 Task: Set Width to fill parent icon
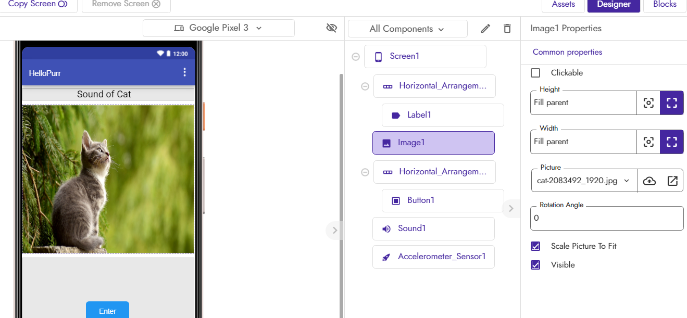pyautogui.click(x=672, y=142)
